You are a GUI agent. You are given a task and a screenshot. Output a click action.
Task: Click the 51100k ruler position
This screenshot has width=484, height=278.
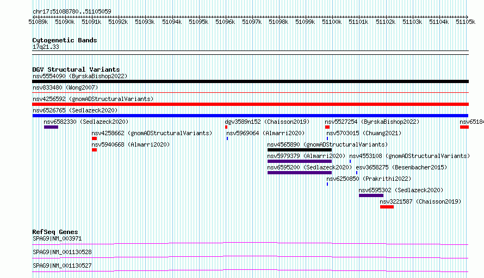click(332, 22)
